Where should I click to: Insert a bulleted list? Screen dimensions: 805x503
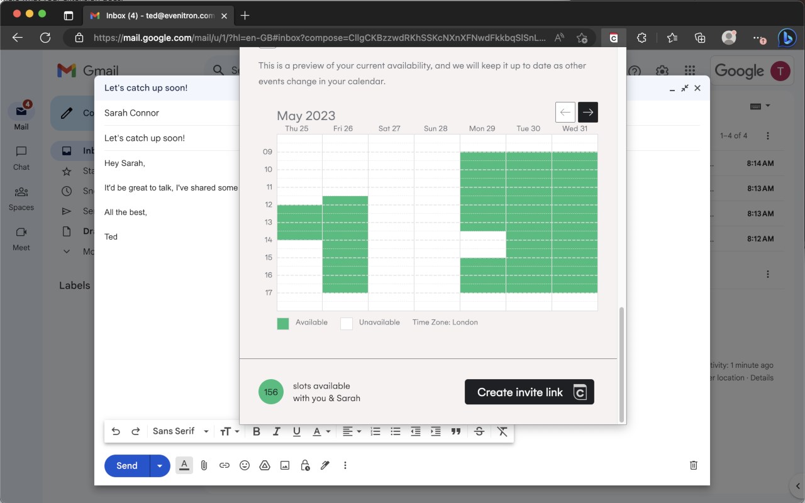[396, 431]
